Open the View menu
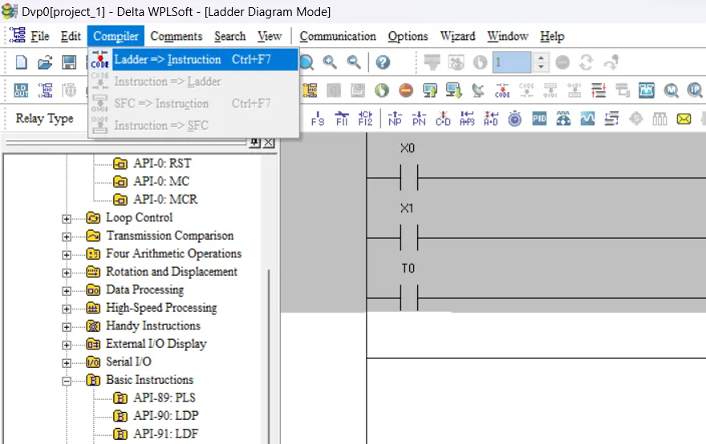The width and height of the screenshot is (706, 444). (x=270, y=36)
